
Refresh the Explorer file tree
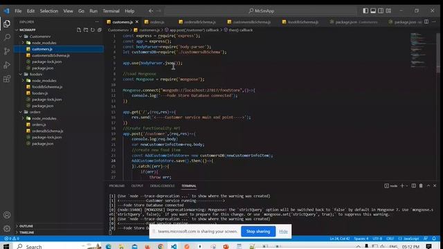(x=93, y=30)
